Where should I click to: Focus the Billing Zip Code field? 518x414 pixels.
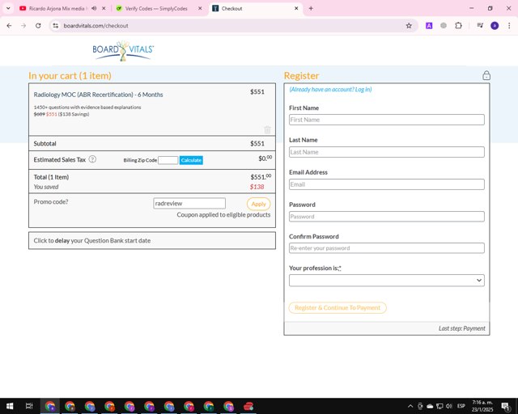(168, 160)
